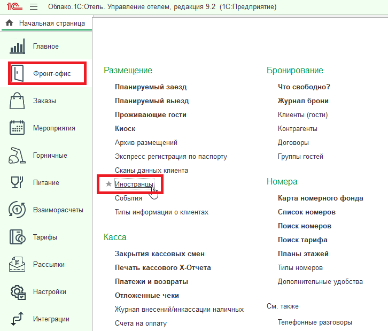The height and width of the screenshot is (331, 388).
Task: Open the Иностранцы link
Action: click(134, 184)
